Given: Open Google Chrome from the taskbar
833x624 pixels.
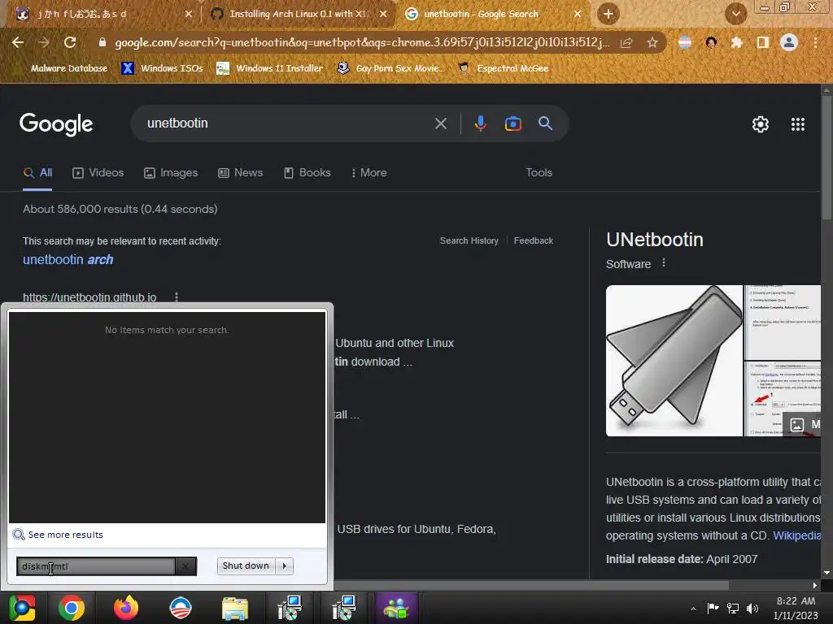Looking at the screenshot, I should [72, 608].
